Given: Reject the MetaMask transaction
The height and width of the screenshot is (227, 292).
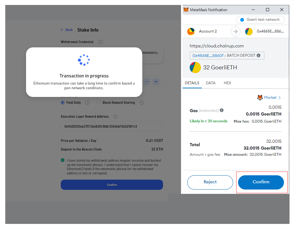Looking at the screenshot, I should click(210, 182).
